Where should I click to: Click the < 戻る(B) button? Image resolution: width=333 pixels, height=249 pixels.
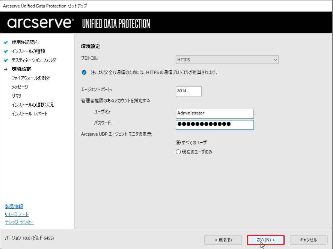tap(223, 240)
